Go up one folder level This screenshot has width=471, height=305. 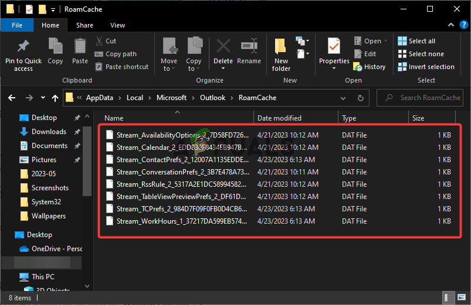click(55, 98)
